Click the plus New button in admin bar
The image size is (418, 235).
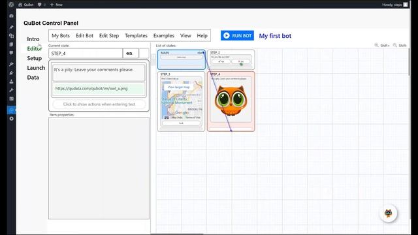[x=56, y=5]
